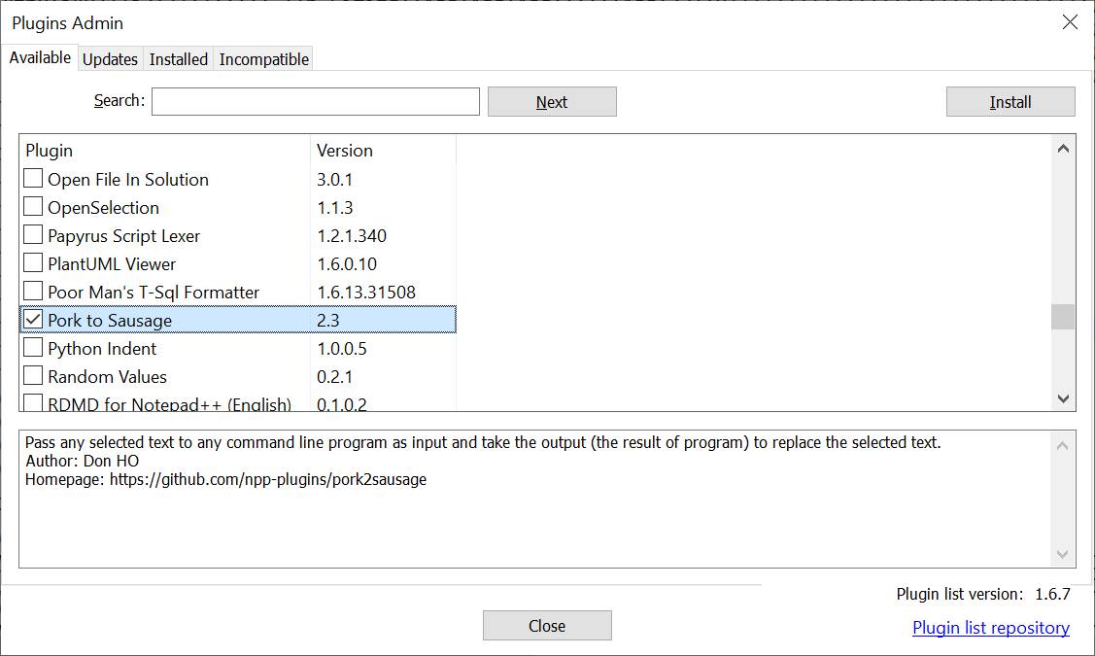This screenshot has height=656, width=1095.
Task: Go to the Incompatible tab
Action: pos(263,59)
